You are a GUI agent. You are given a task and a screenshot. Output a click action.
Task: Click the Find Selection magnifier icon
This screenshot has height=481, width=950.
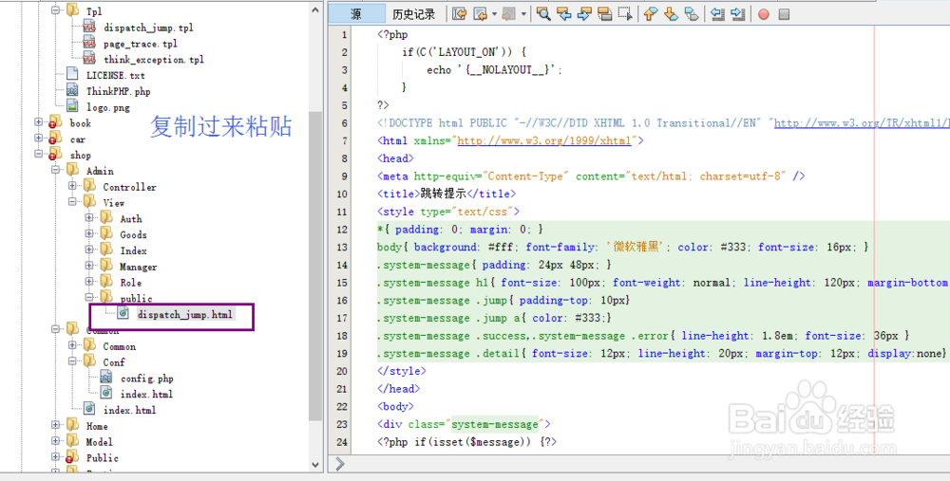(x=543, y=14)
